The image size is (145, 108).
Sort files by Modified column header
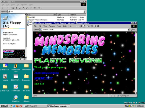(x=77, y=15)
